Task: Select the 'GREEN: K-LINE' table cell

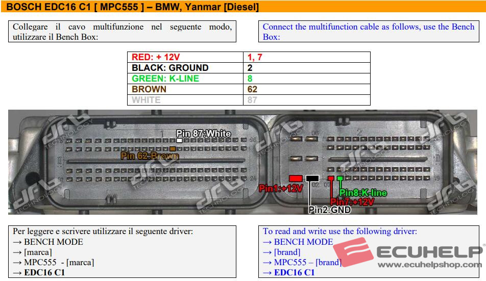Action: pos(185,79)
